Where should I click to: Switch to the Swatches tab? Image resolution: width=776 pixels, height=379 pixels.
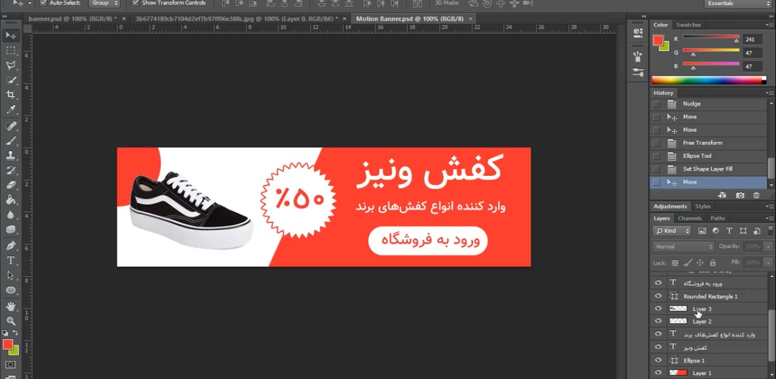689,25
